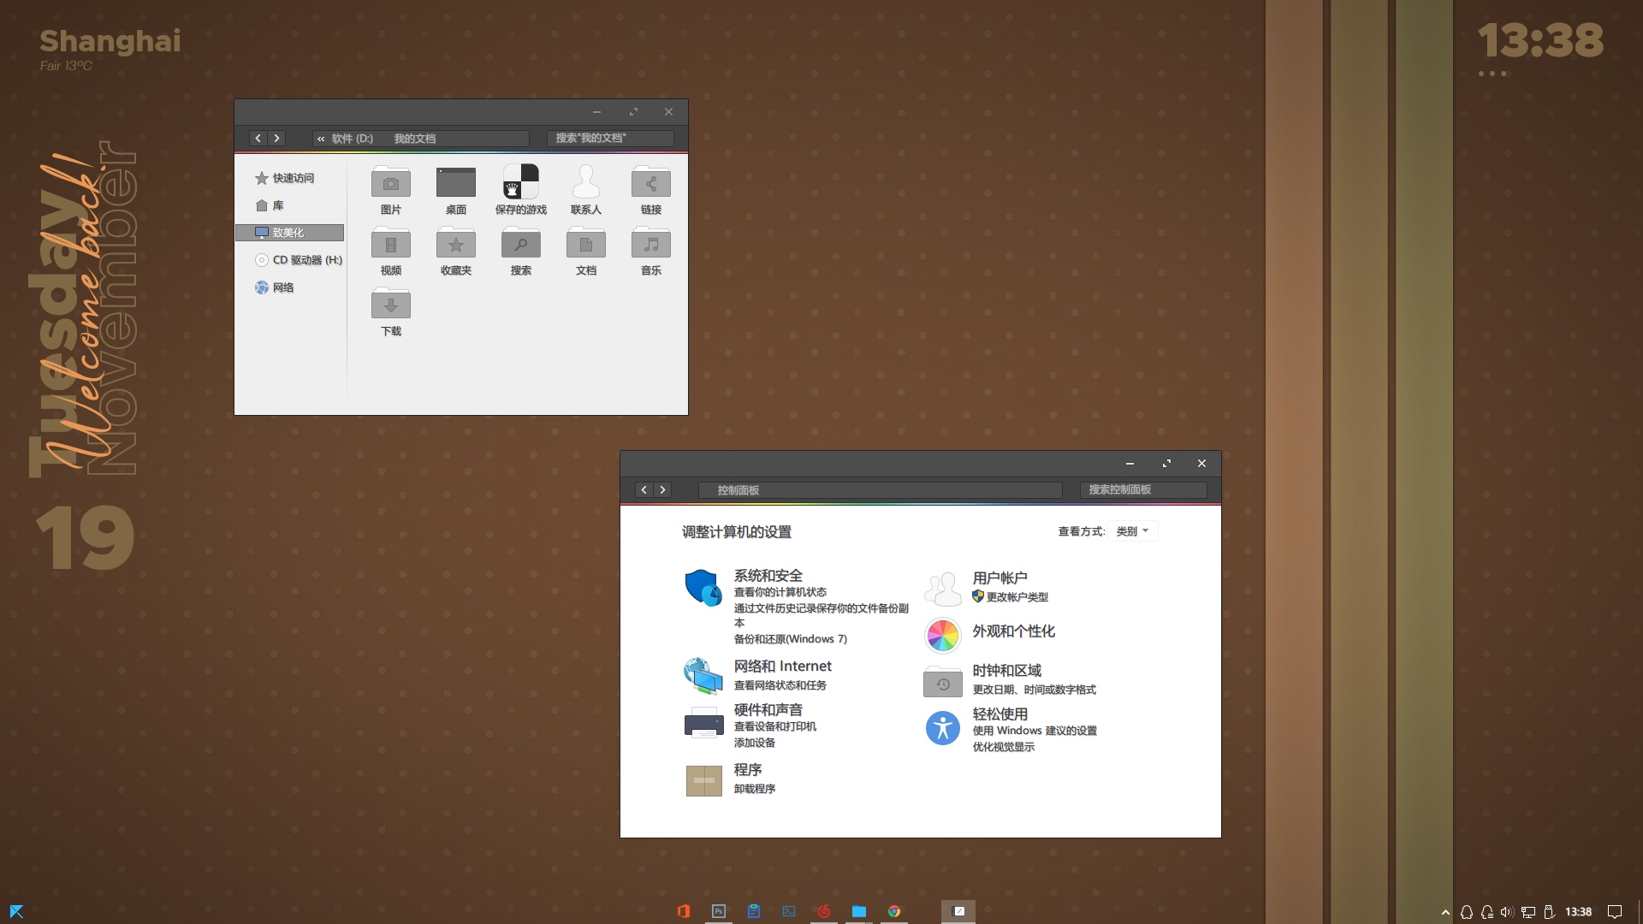Viewport: 1643px width, 924px height.
Task: Go forward in Control Panel window
Action: 663,489
